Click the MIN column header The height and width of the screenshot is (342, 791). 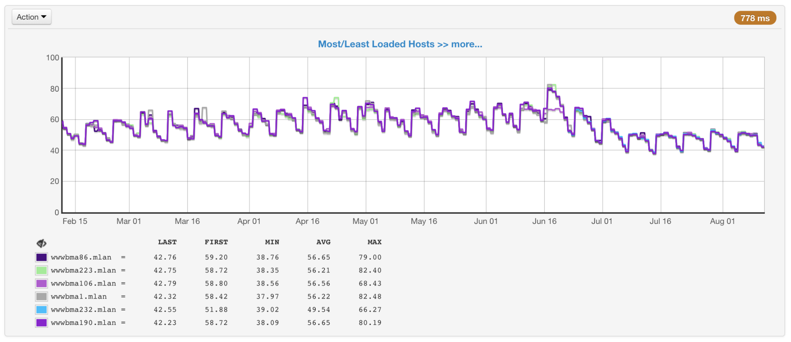click(x=272, y=242)
